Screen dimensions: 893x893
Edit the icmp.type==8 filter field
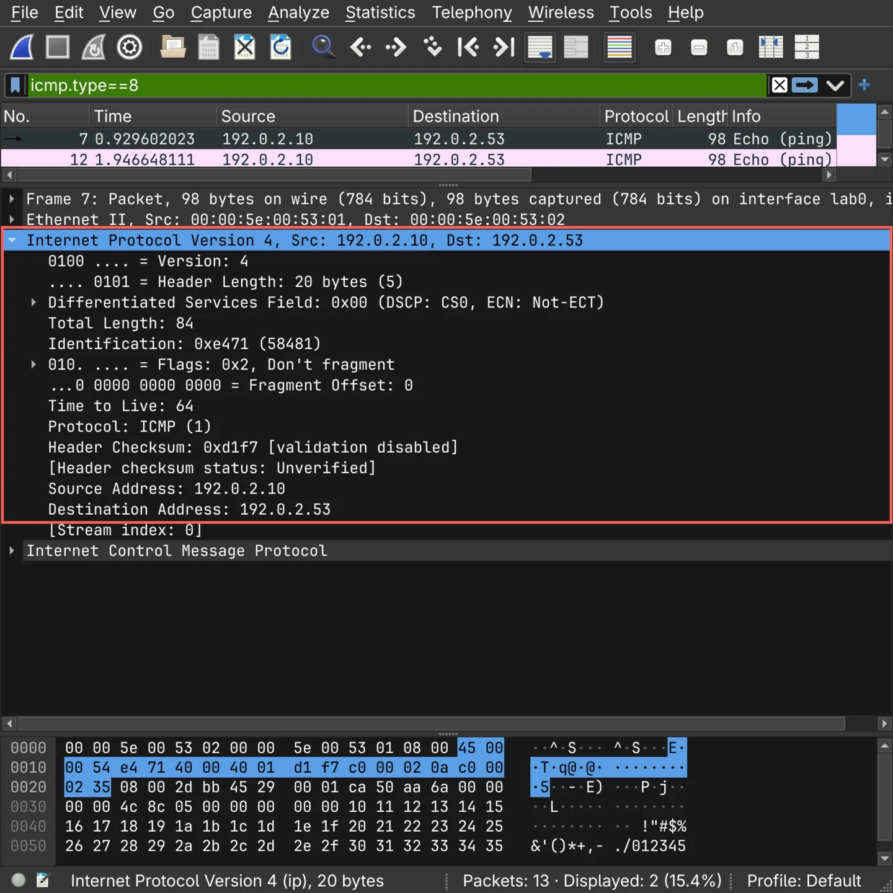[397, 86]
